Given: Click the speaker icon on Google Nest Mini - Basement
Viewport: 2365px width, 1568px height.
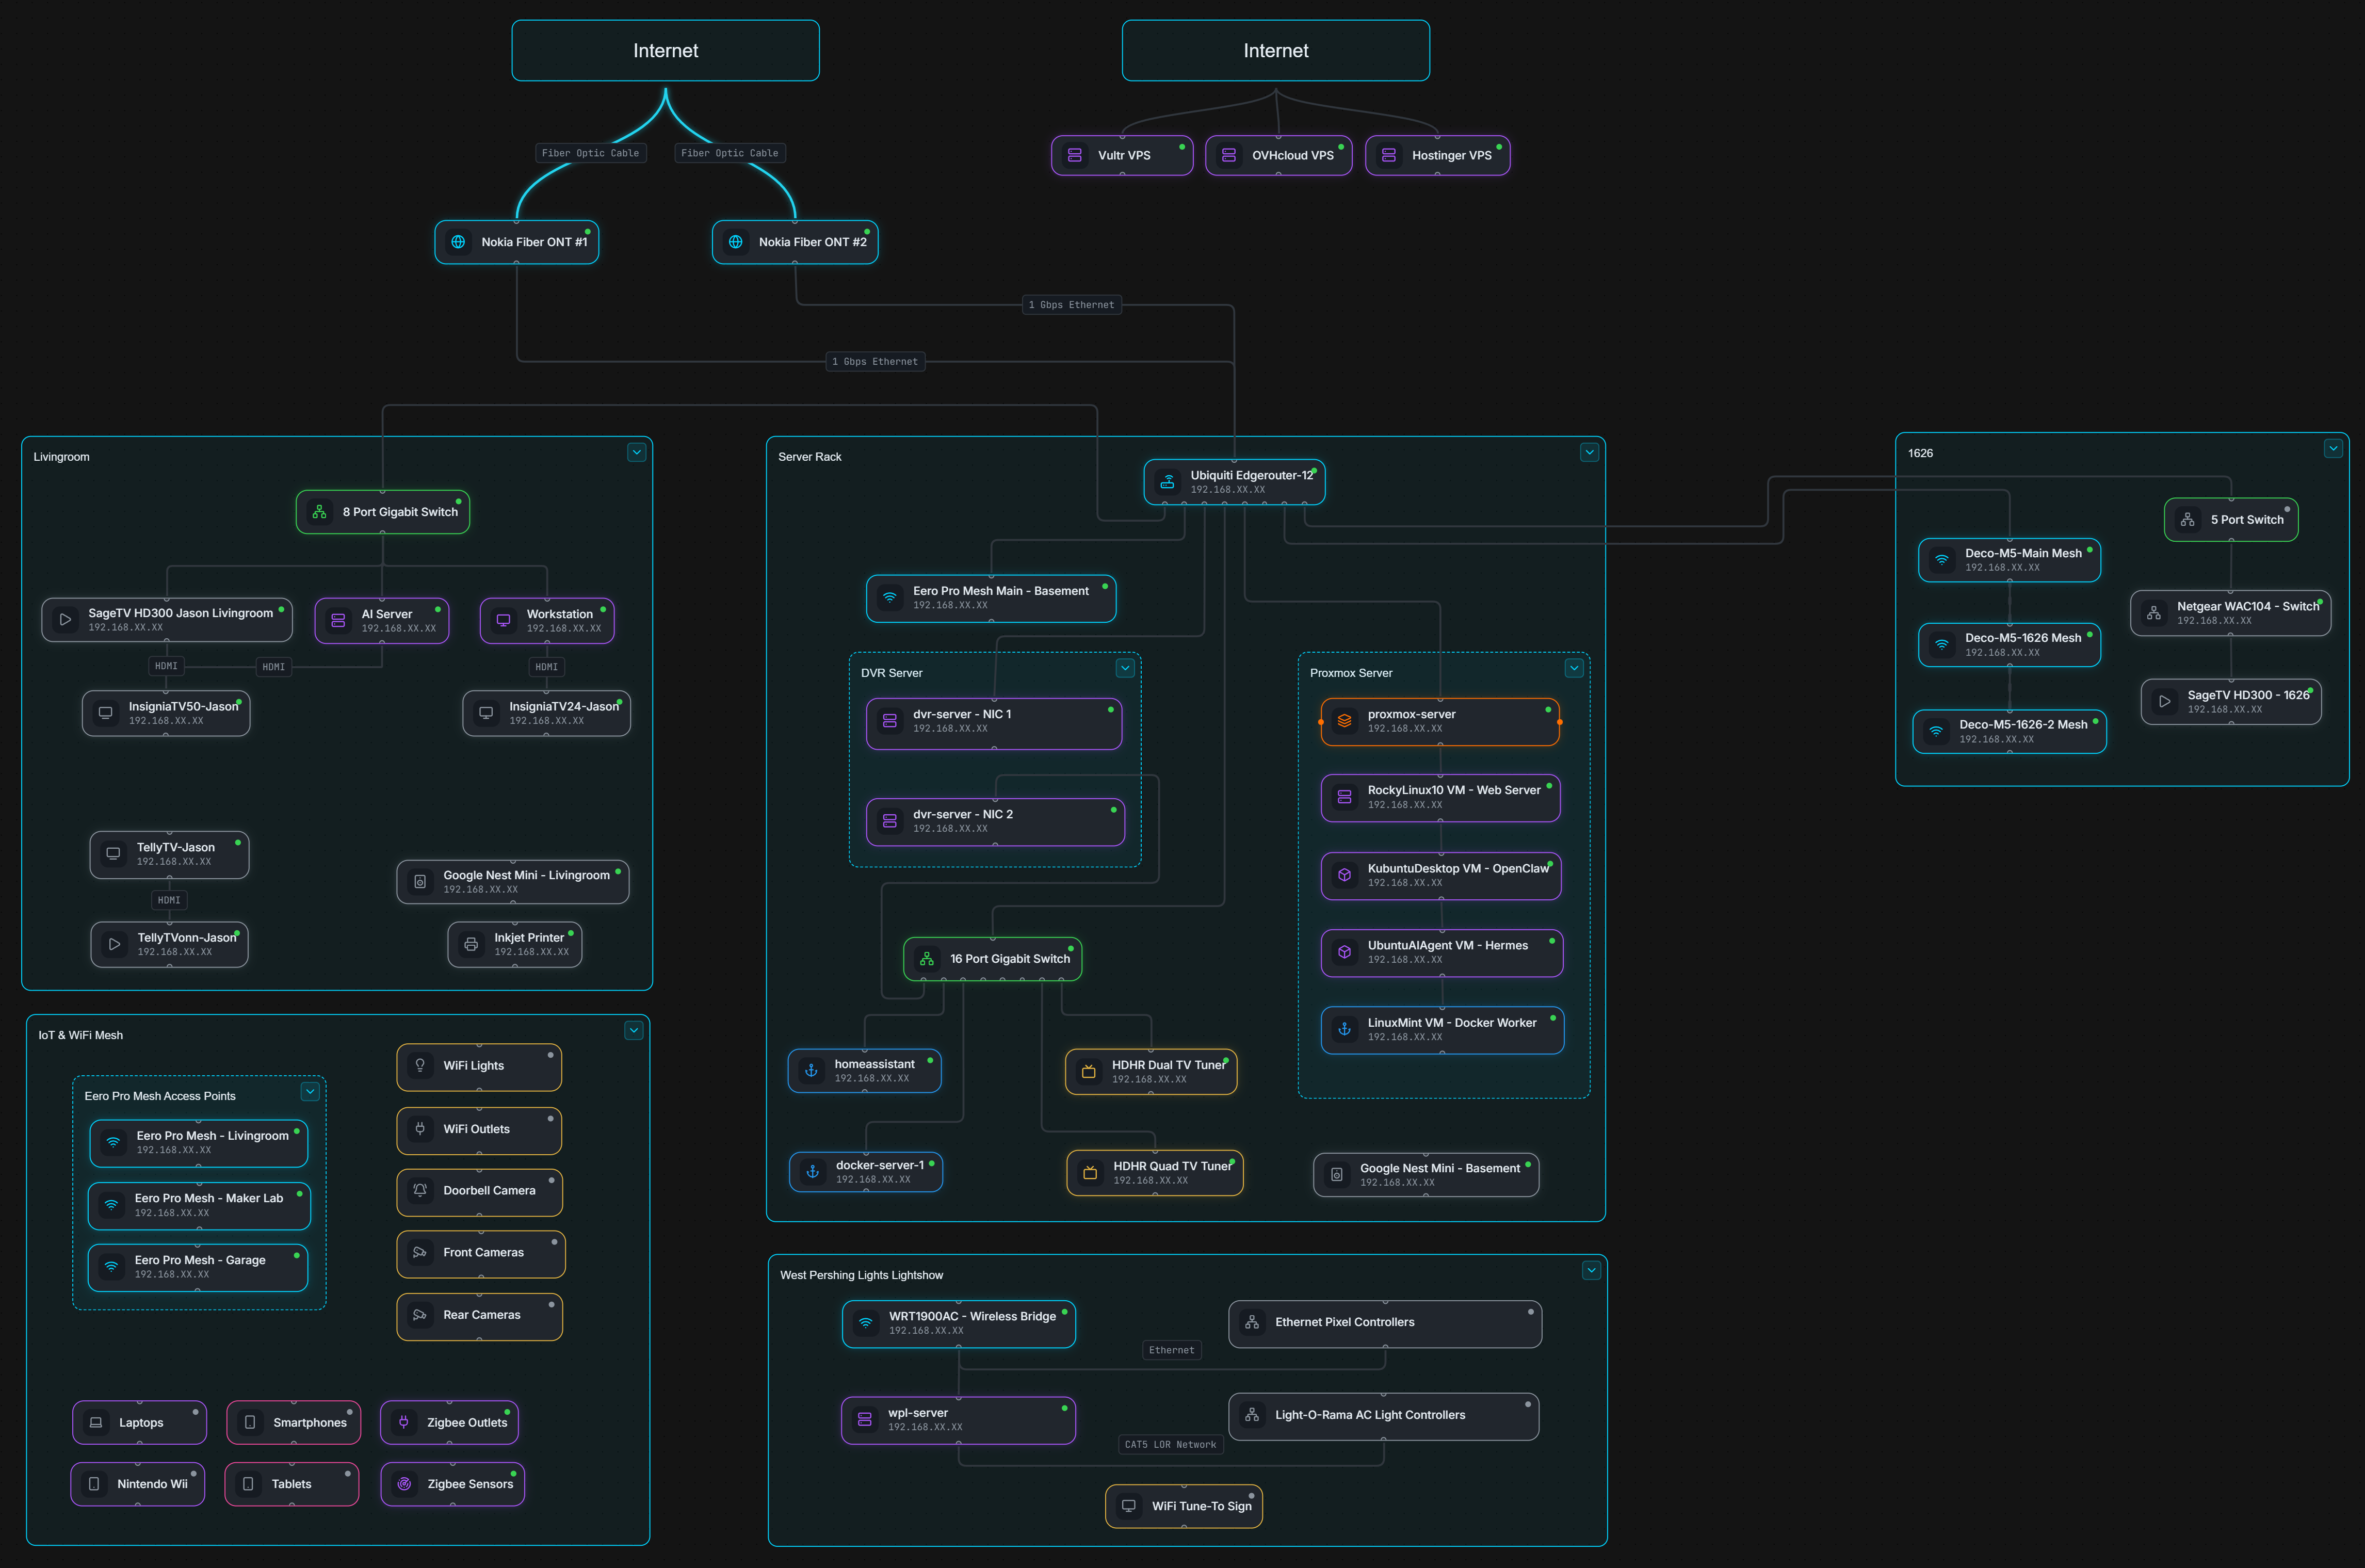Looking at the screenshot, I should tap(1337, 1175).
